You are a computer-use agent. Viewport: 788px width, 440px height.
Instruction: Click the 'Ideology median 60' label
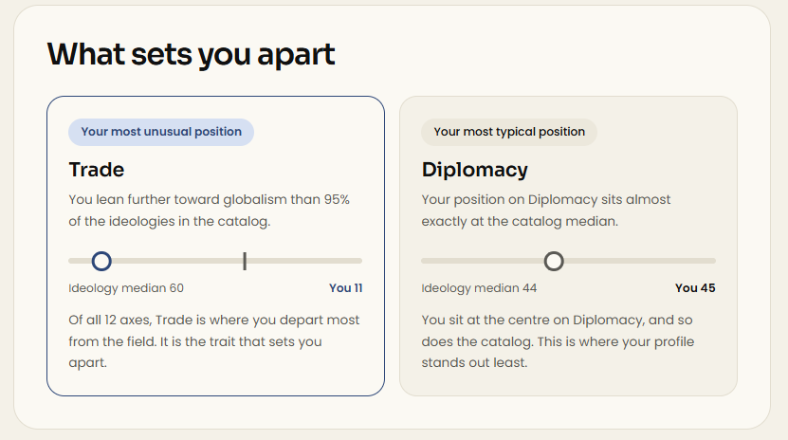[126, 288]
